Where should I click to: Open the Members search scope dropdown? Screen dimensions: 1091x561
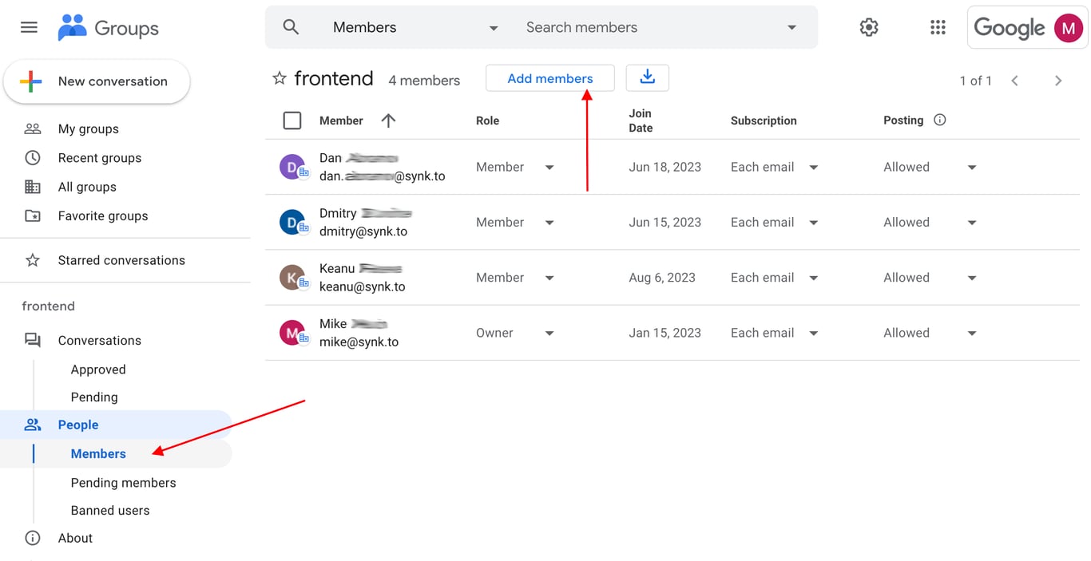(494, 28)
